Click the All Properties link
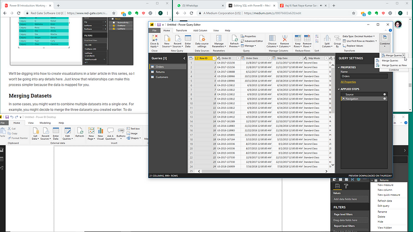The width and height of the screenshot is (413, 232). 348,82
